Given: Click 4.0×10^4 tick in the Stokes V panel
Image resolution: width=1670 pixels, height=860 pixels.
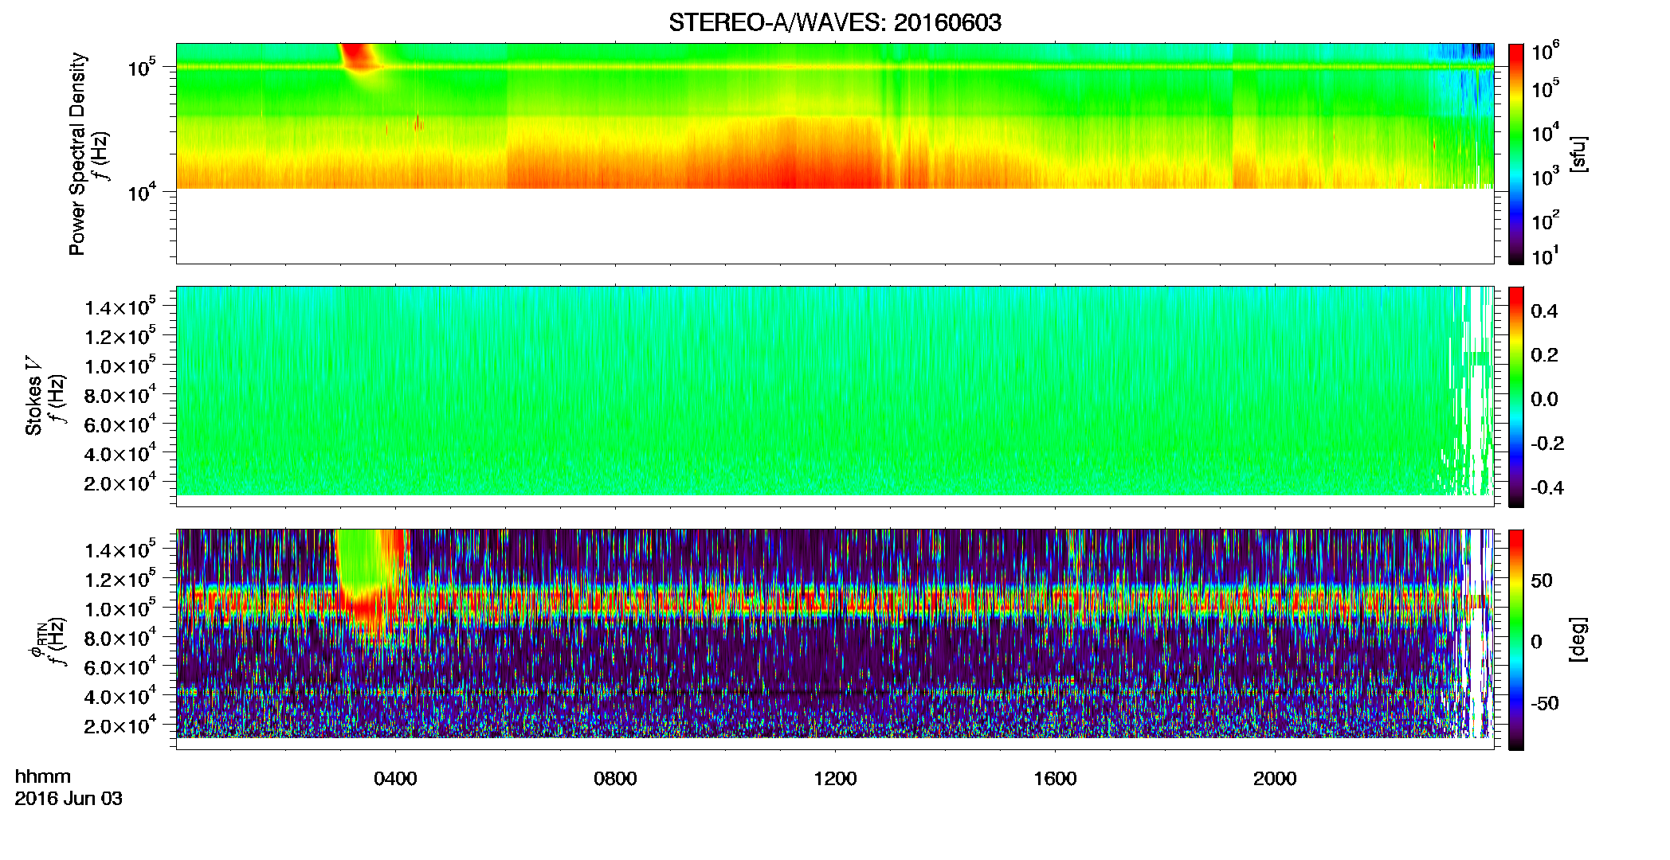Looking at the screenshot, I should pyautogui.click(x=120, y=452).
